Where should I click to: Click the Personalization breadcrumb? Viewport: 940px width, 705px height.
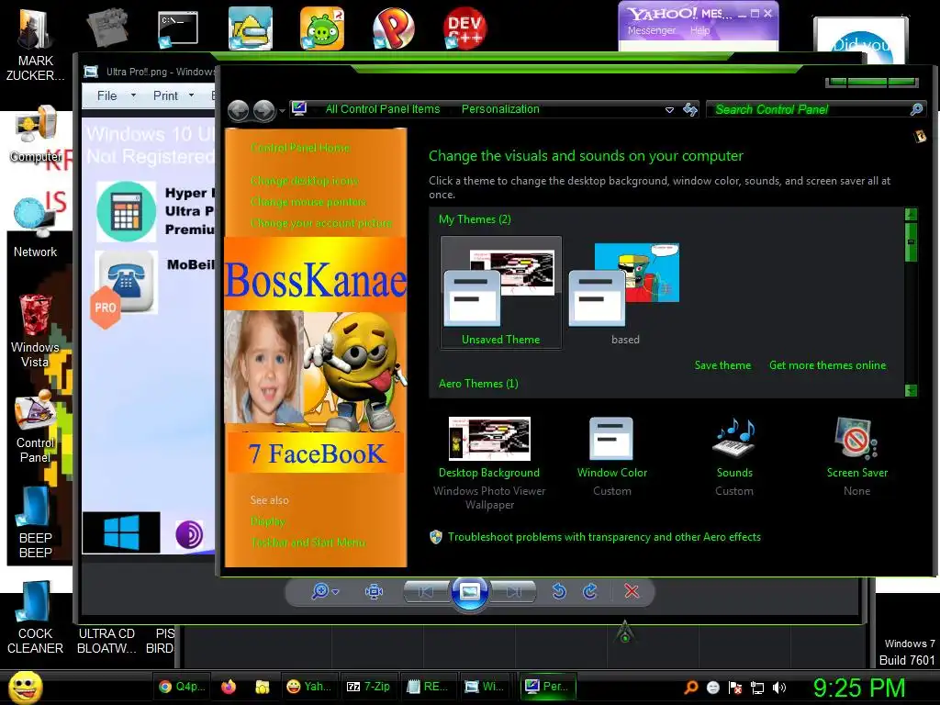point(500,109)
